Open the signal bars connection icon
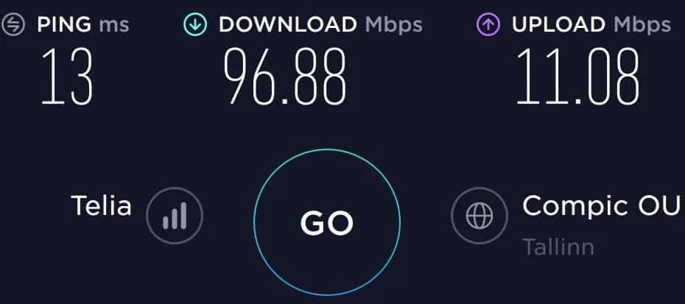The image size is (685, 304). point(175,216)
